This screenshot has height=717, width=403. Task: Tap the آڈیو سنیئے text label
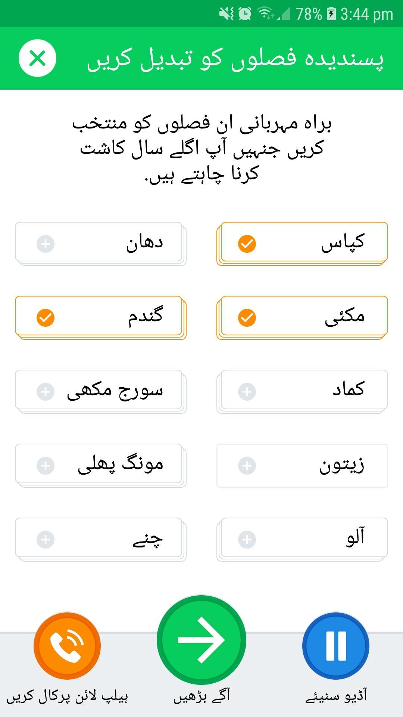[x=336, y=696]
